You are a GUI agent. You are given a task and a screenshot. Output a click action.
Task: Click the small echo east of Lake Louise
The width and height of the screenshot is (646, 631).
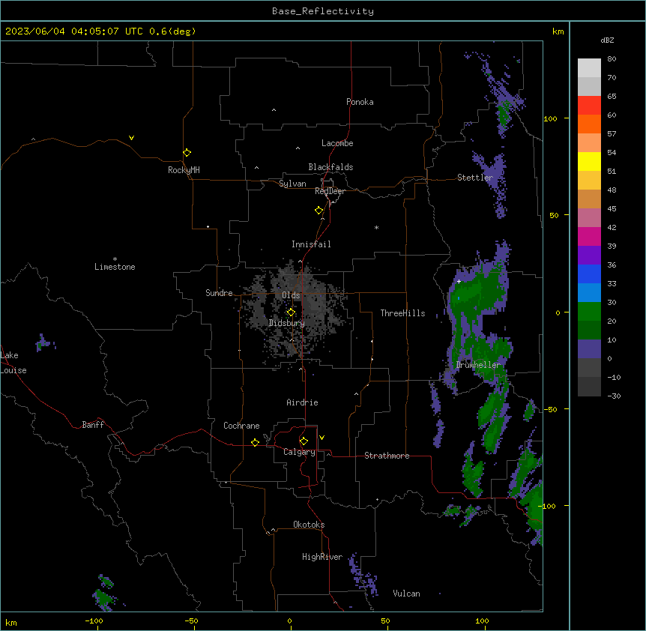[x=43, y=342]
